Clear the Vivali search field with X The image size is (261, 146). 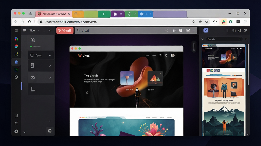pyautogui.click(x=167, y=30)
